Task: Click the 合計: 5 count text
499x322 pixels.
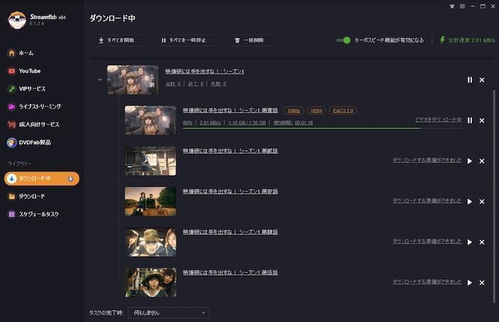Action: tap(173, 84)
